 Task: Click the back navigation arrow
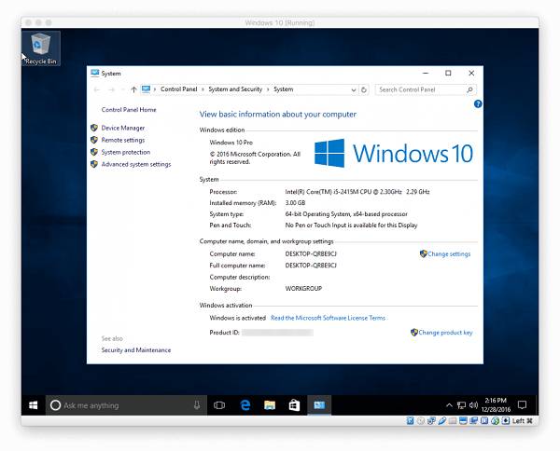click(x=96, y=89)
